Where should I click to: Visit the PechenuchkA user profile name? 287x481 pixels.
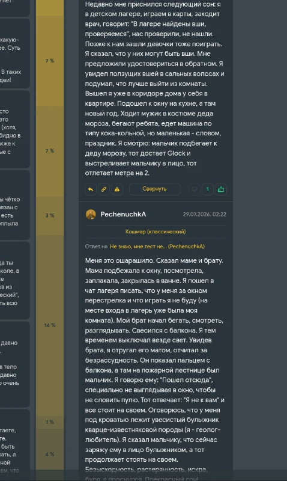(x=123, y=215)
